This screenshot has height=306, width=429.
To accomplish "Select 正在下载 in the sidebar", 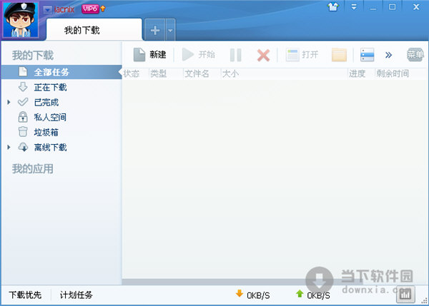I will click(x=50, y=87).
